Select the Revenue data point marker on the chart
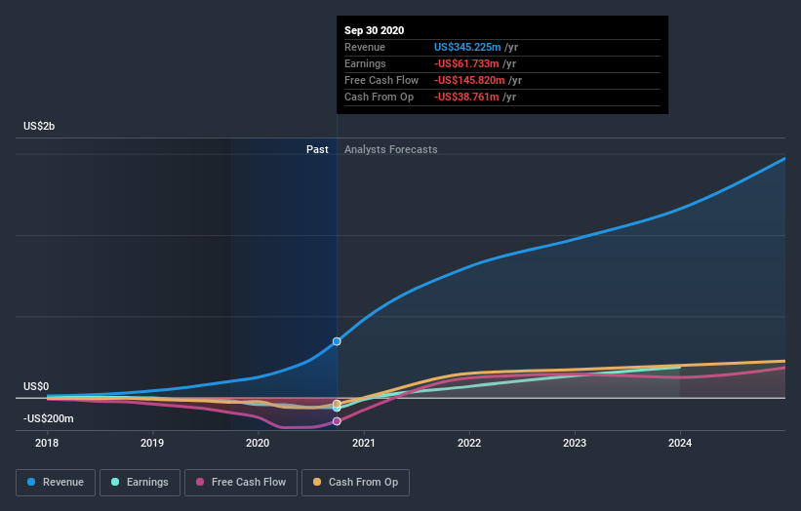 point(337,341)
